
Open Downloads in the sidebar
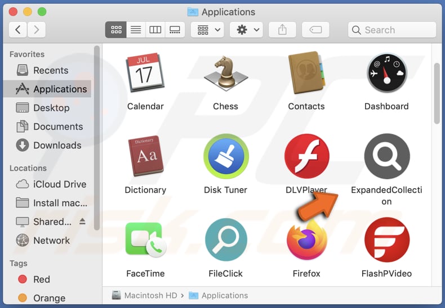48,145
